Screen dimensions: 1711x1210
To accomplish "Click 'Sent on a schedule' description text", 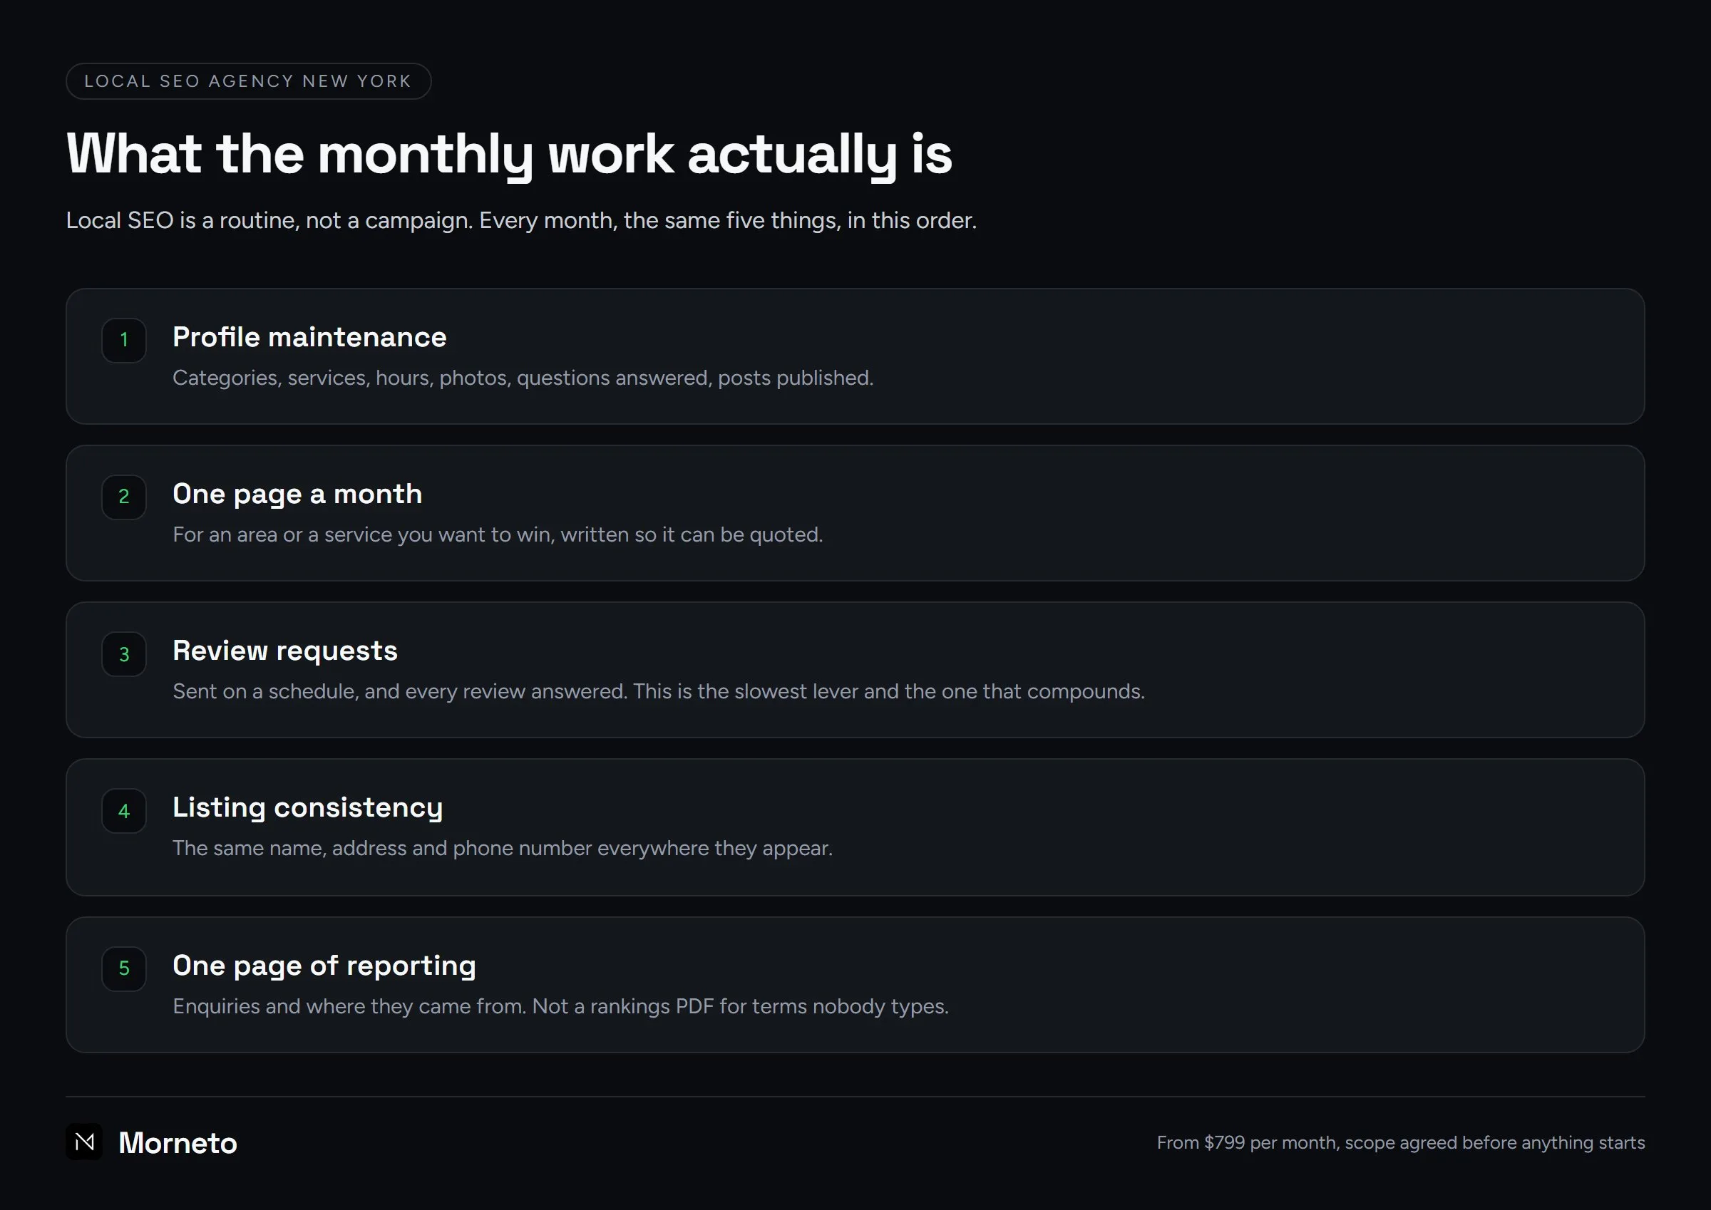I will click(659, 691).
